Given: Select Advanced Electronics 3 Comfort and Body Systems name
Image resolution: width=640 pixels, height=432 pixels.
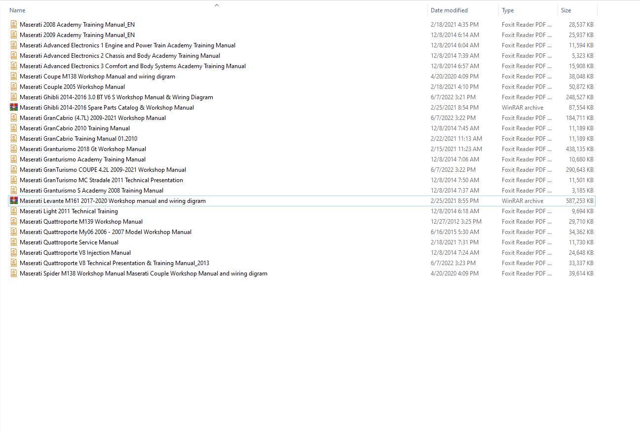Looking at the screenshot, I should coord(133,66).
